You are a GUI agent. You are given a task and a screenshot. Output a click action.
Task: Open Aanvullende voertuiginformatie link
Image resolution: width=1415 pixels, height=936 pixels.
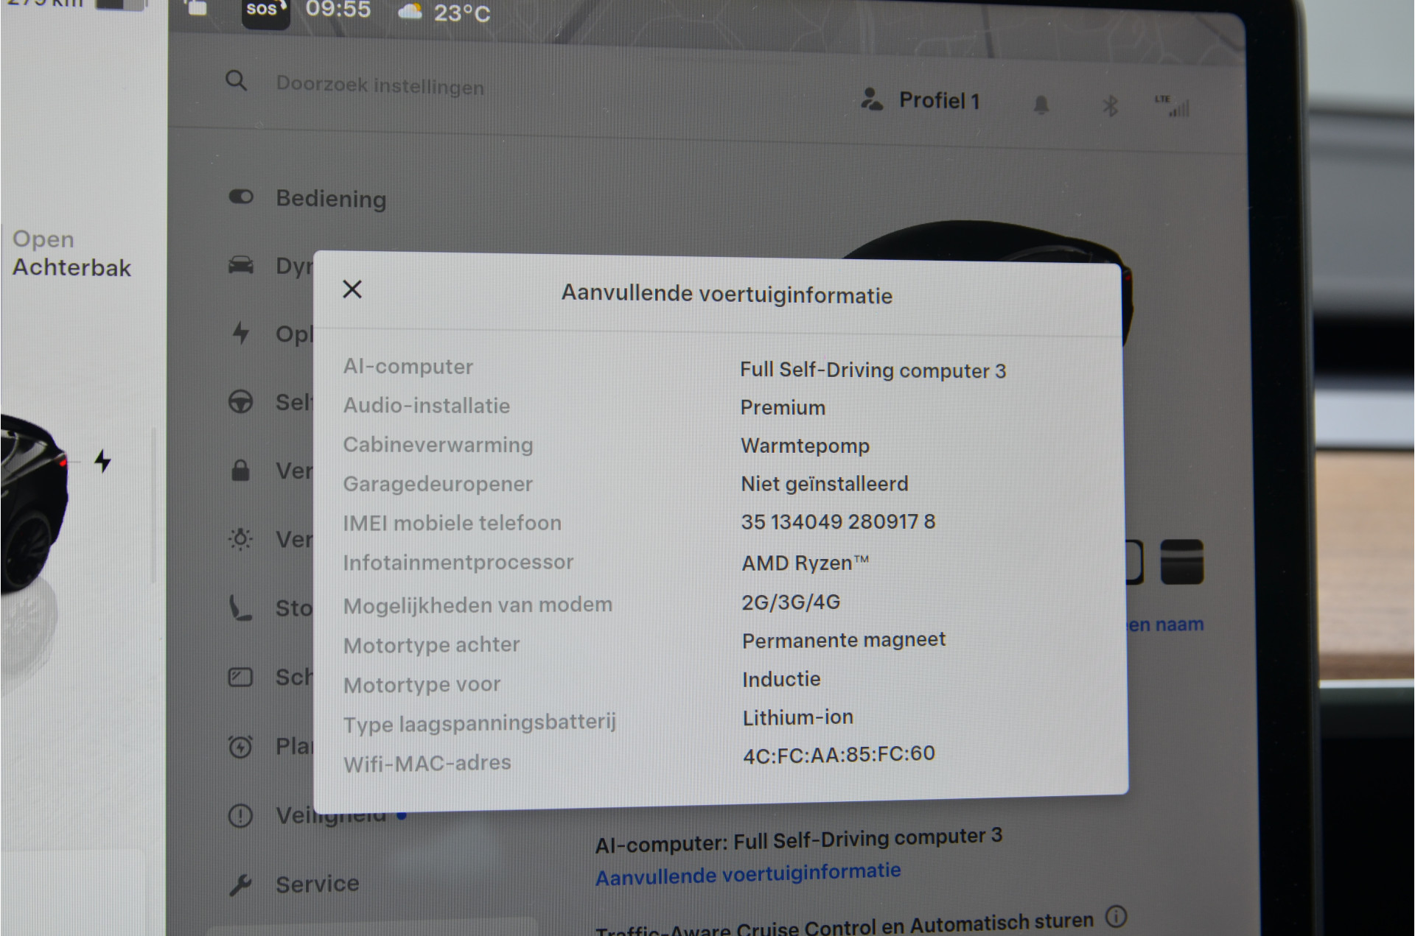pos(748,874)
